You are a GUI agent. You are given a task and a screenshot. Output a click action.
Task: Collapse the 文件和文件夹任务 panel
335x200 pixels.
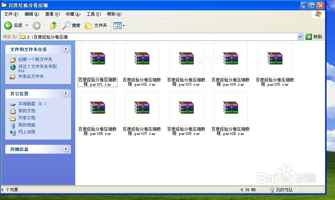(66, 49)
